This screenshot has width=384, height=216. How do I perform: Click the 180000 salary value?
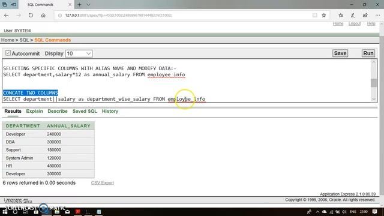[54, 150]
